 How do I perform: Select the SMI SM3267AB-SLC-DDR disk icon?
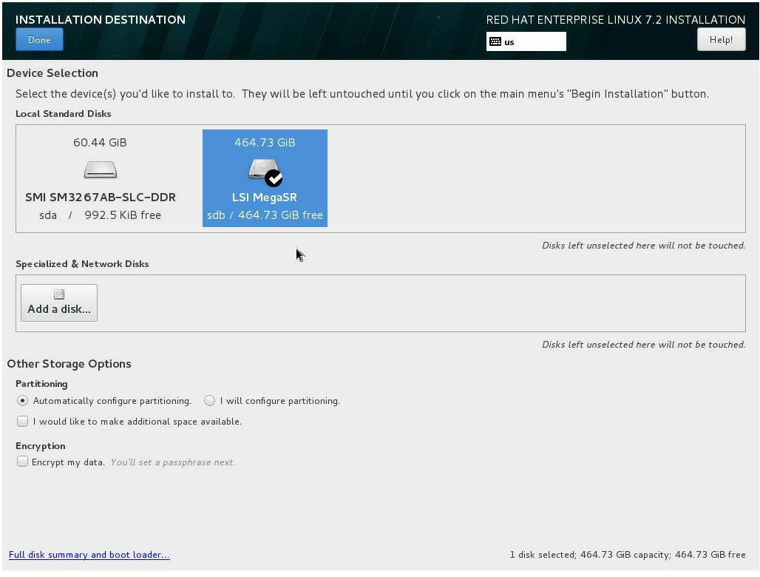point(101,169)
